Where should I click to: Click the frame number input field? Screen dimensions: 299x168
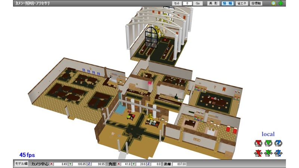click(187, 3)
